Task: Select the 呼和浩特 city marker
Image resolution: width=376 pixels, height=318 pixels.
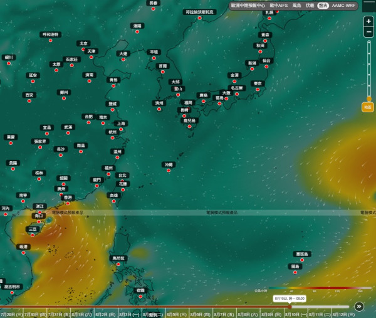Action: click(x=50, y=40)
